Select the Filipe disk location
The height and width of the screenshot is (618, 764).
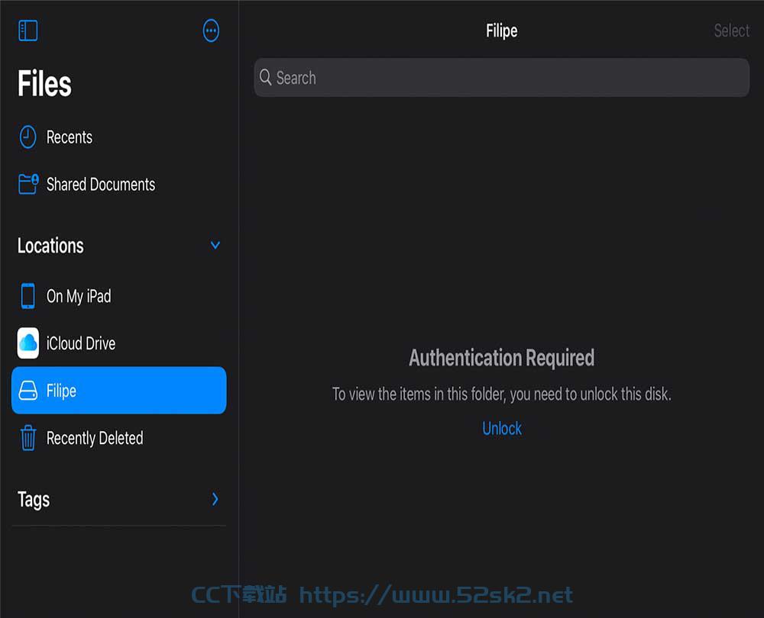pyautogui.click(x=118, y=391)
